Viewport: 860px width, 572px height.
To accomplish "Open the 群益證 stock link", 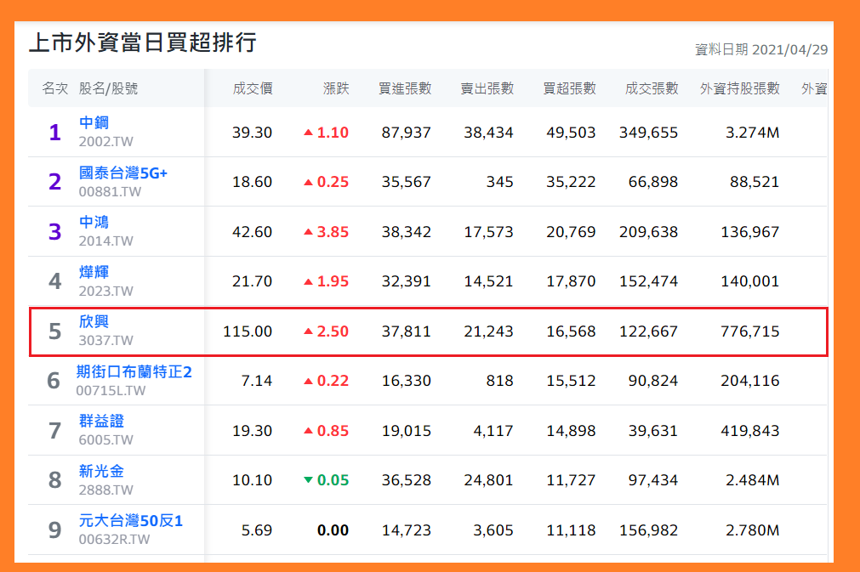I will pyautogui.click(x=101, y=421).
